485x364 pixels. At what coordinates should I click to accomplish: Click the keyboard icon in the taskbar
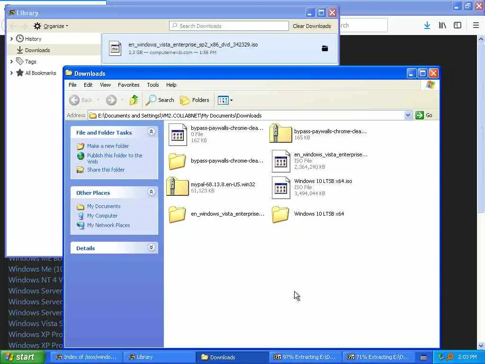pos(423,357)
